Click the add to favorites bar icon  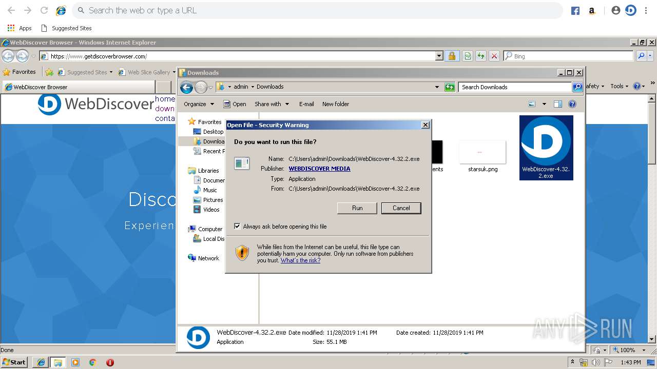tap(49, 72)
